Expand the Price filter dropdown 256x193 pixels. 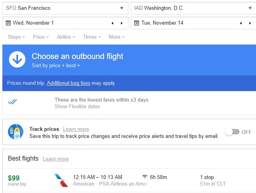coord(41,37)
